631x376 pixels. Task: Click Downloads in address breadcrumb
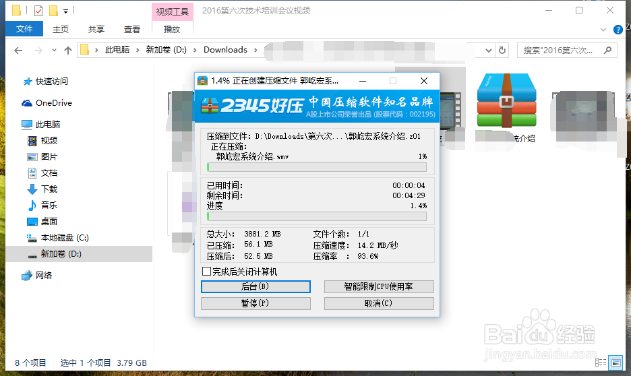coord(225,49)
